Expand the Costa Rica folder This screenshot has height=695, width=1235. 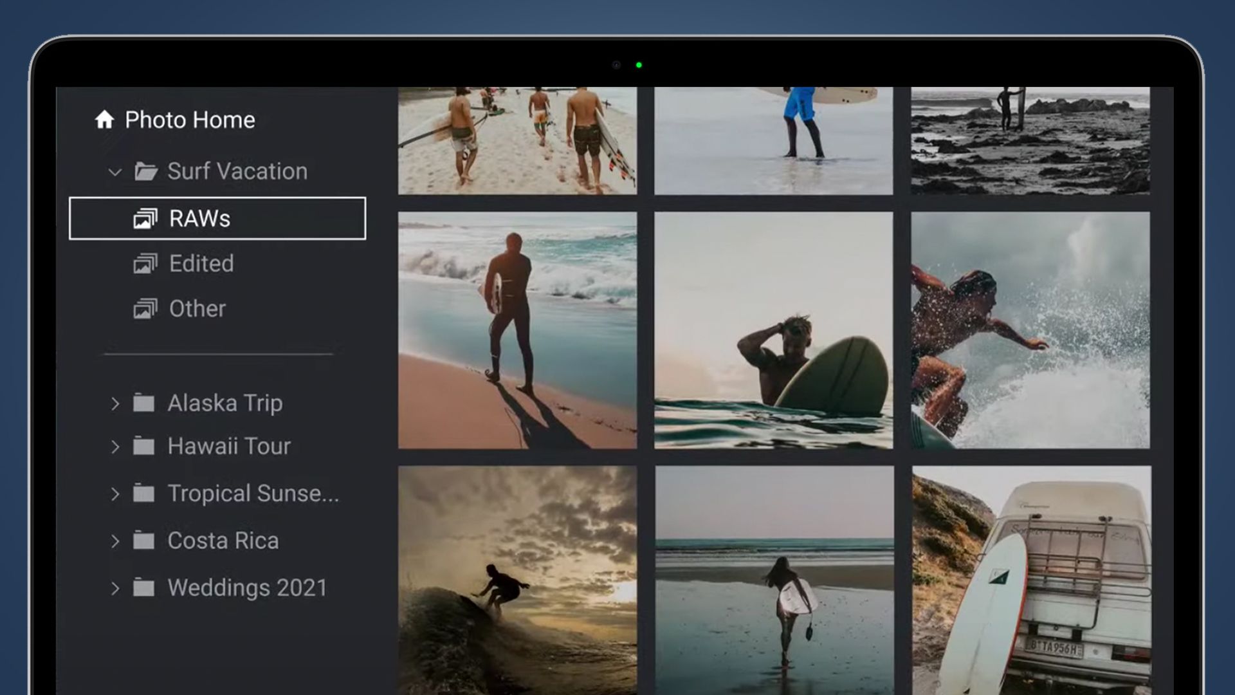[116, 541]
